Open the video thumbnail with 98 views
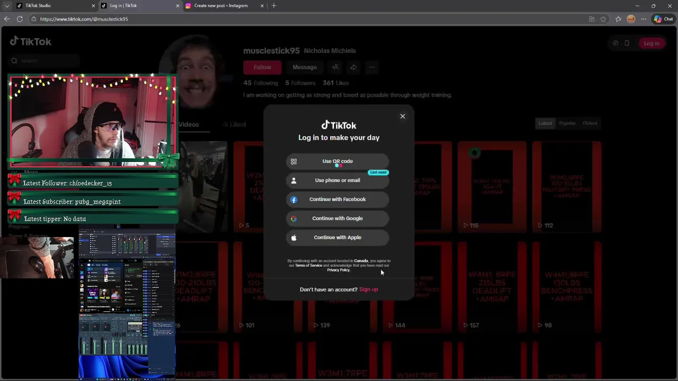Screen dimensions: 678x381 click(x=567, y=287)
